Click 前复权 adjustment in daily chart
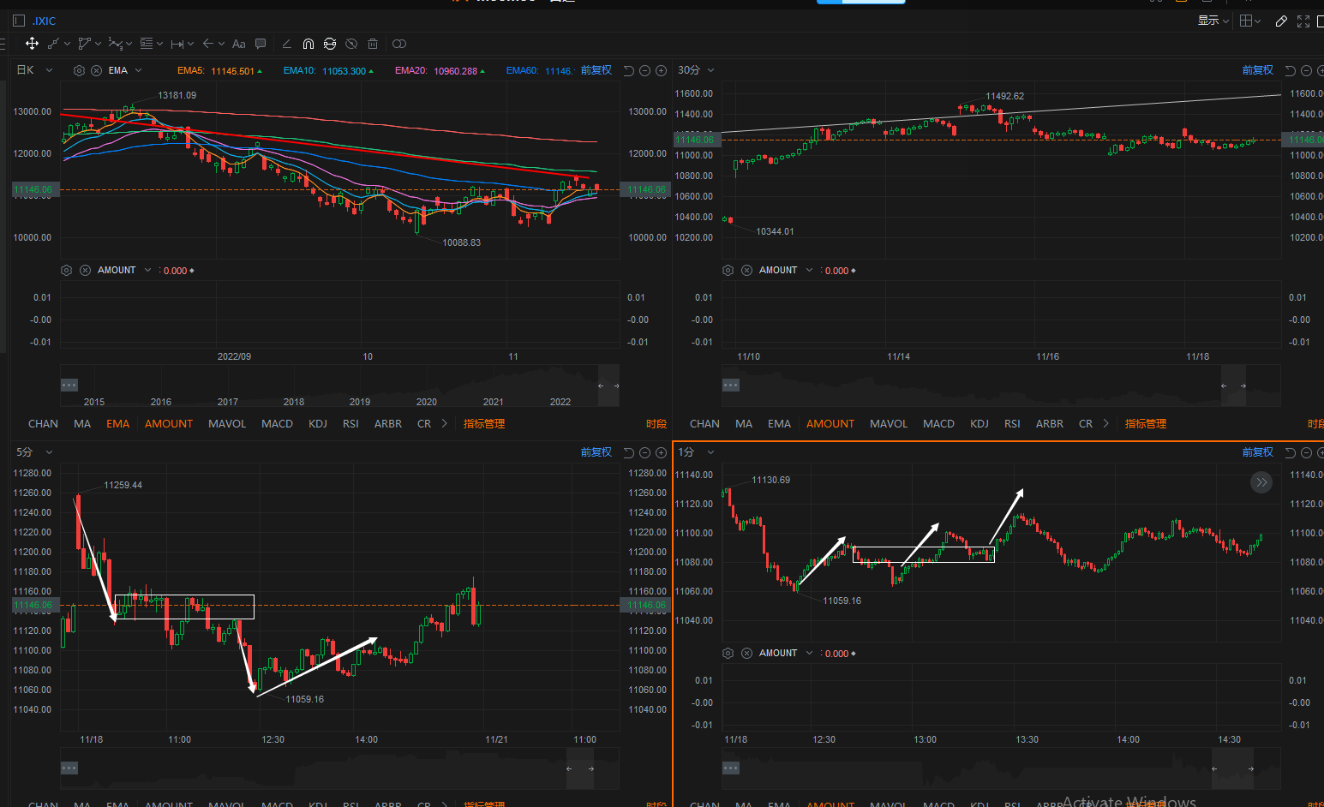Viewport: 1324px width, 807px height. point(596,70)
